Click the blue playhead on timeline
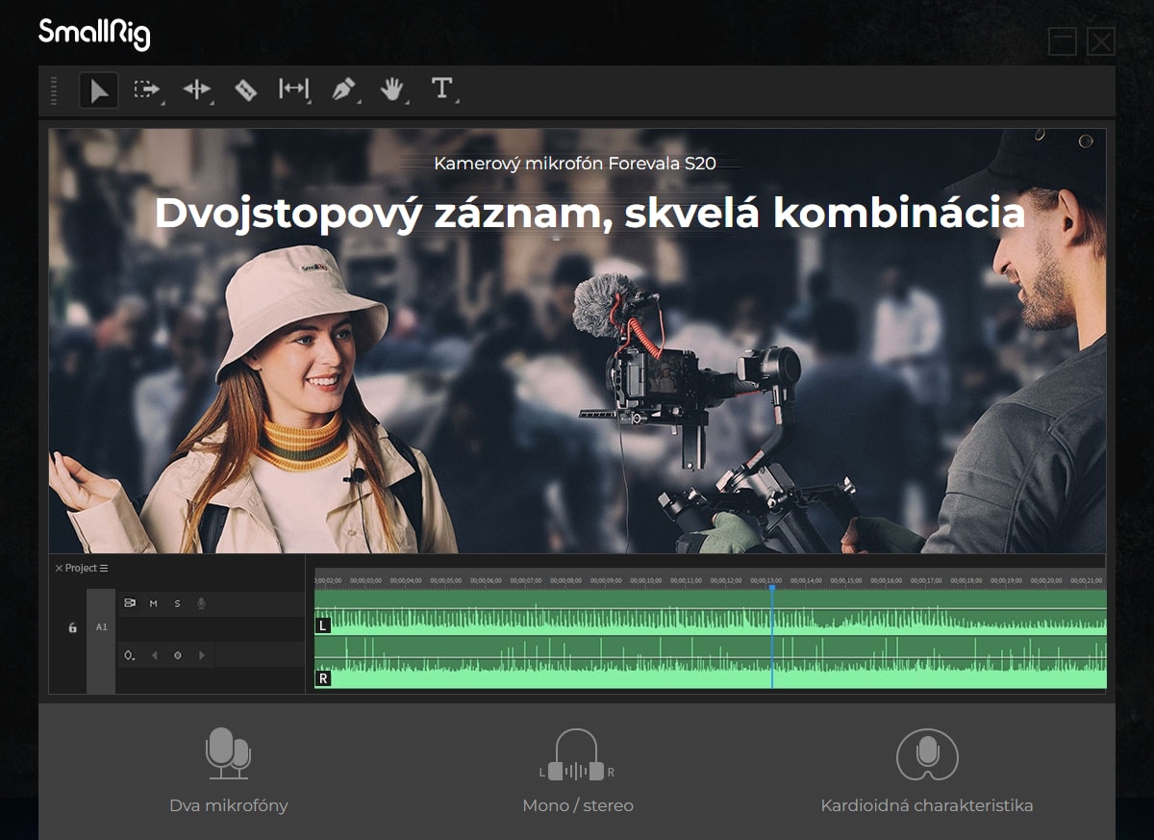The image size is (1154, 840). point(771,635)
